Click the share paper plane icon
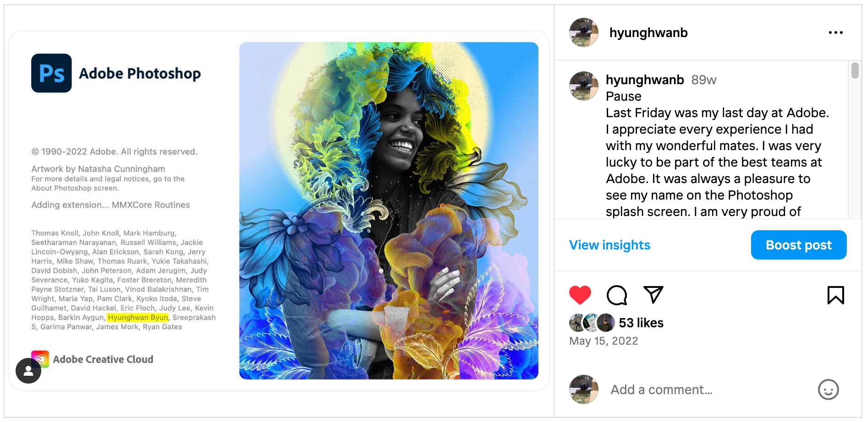Image resolution: width=867 pixels, height=422 pixels. pos(653,295)
